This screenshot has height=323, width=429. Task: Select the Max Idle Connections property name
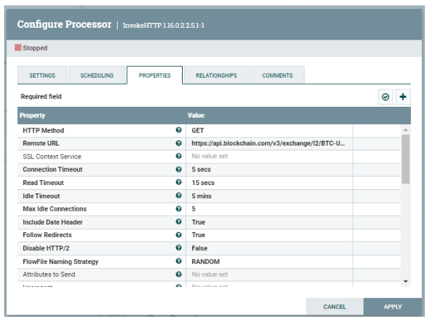[55, 209]
